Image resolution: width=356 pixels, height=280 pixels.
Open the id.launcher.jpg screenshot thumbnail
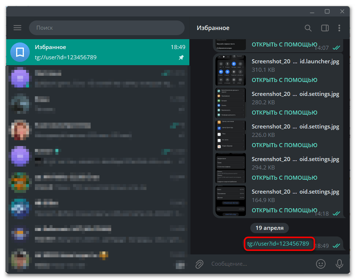(231, 70)
